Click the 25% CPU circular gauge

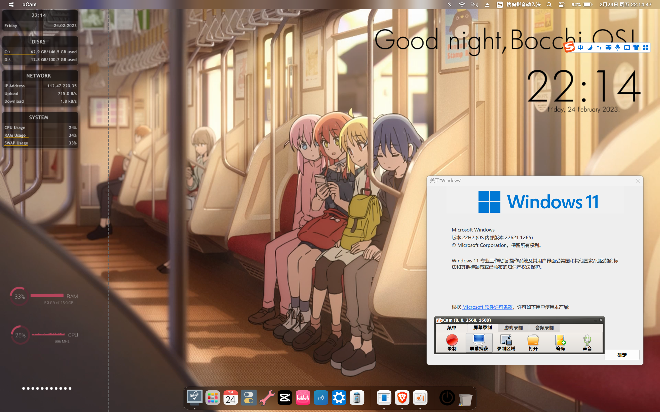coord(20,335)
